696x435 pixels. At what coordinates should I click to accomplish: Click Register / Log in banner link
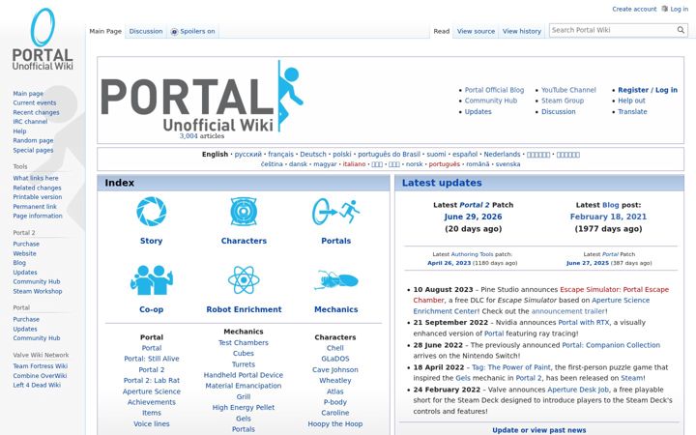click(648, 90)
